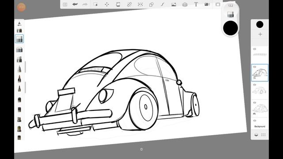Image resolution: width=283 pixels, height=159 pixels.
Task: Open the black color swatch in layer panel
Action: click(260, 24)
